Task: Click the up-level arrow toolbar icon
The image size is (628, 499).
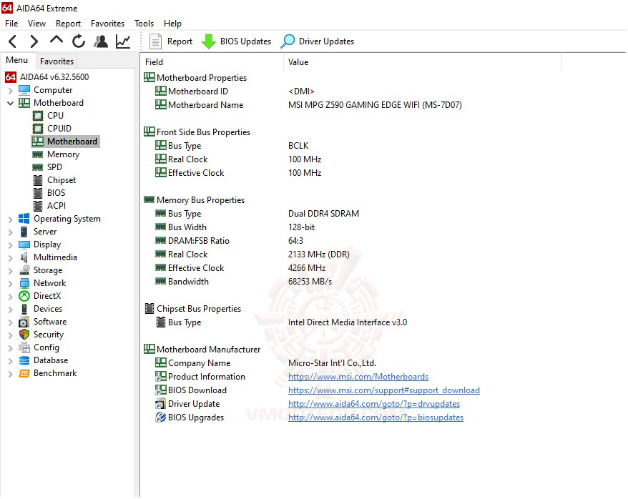Action: (57, 40)
